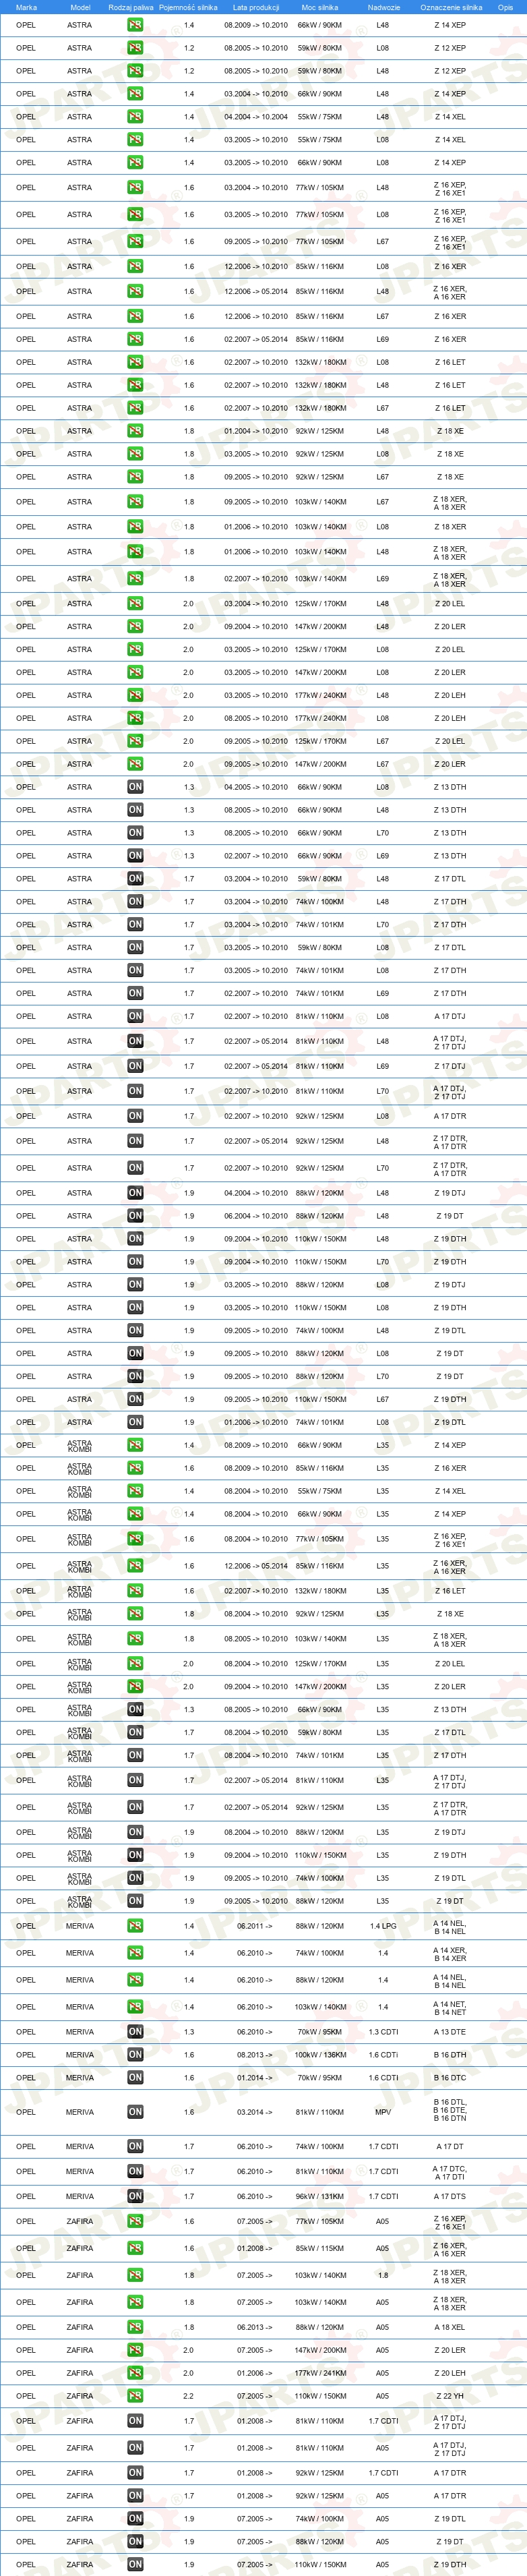Click petrol icon in Astra 1.2 L08 row
The width and height of the screenshot is (527, 2576).
(x=135, y=48)
